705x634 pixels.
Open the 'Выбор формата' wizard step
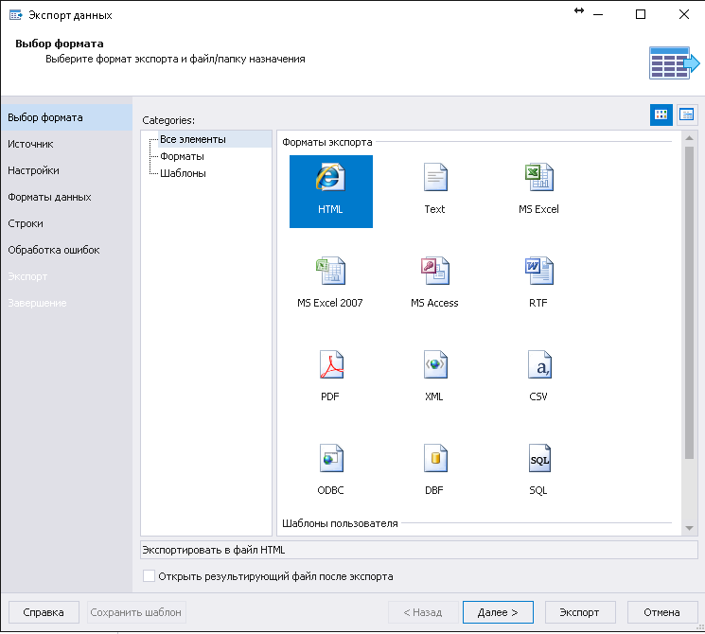tap(66, 117)
